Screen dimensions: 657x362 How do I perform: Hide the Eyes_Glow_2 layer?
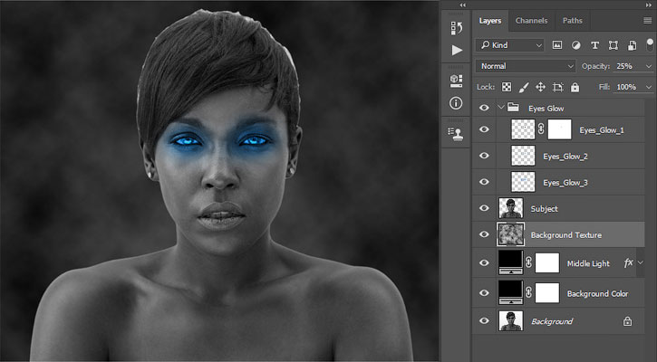(484, 156)
